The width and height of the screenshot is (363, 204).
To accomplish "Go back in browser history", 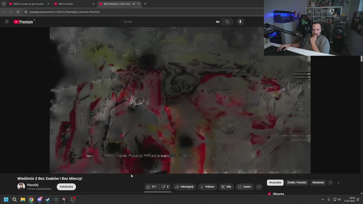I will (x=4, y=12).
